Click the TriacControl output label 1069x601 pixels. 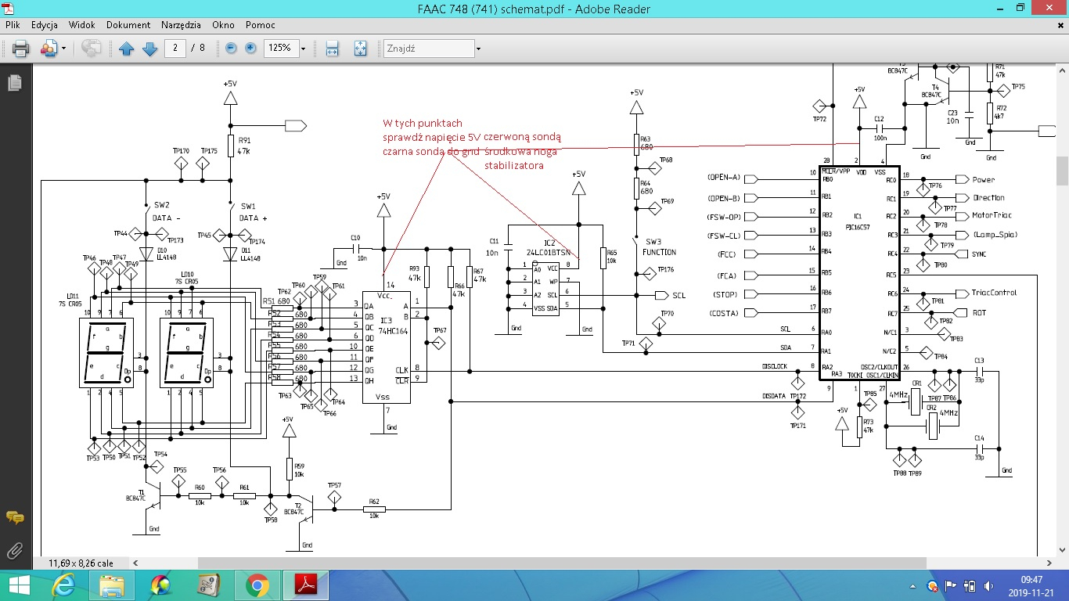pyautogui.click(x=995, y=293)
